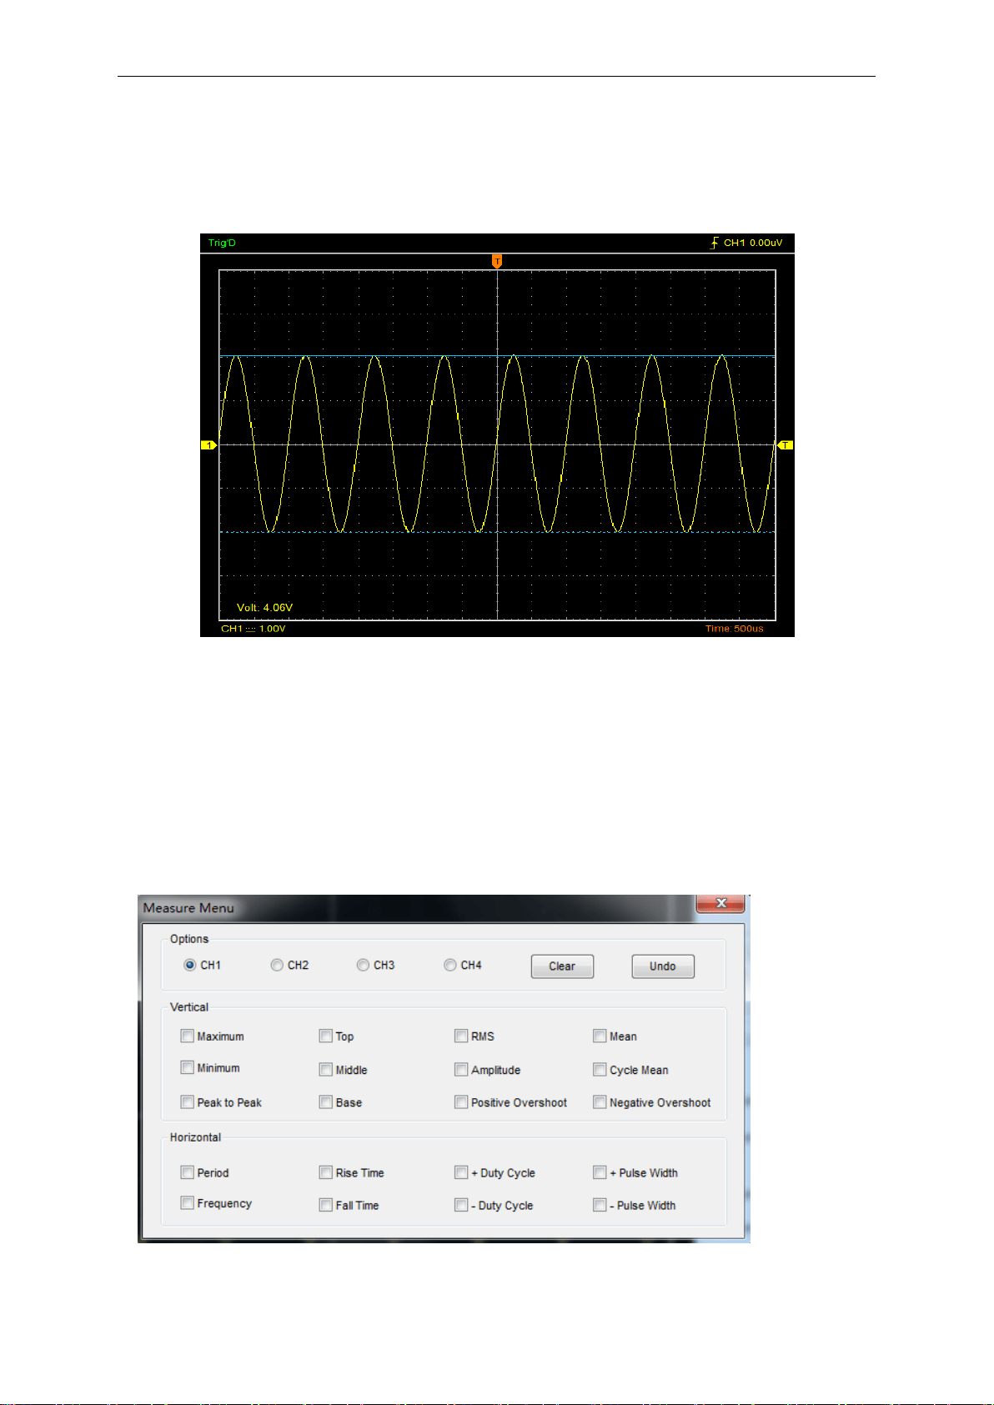
Task: Enable the Frequency measurement checkbox
Action: click(188, 1202)
